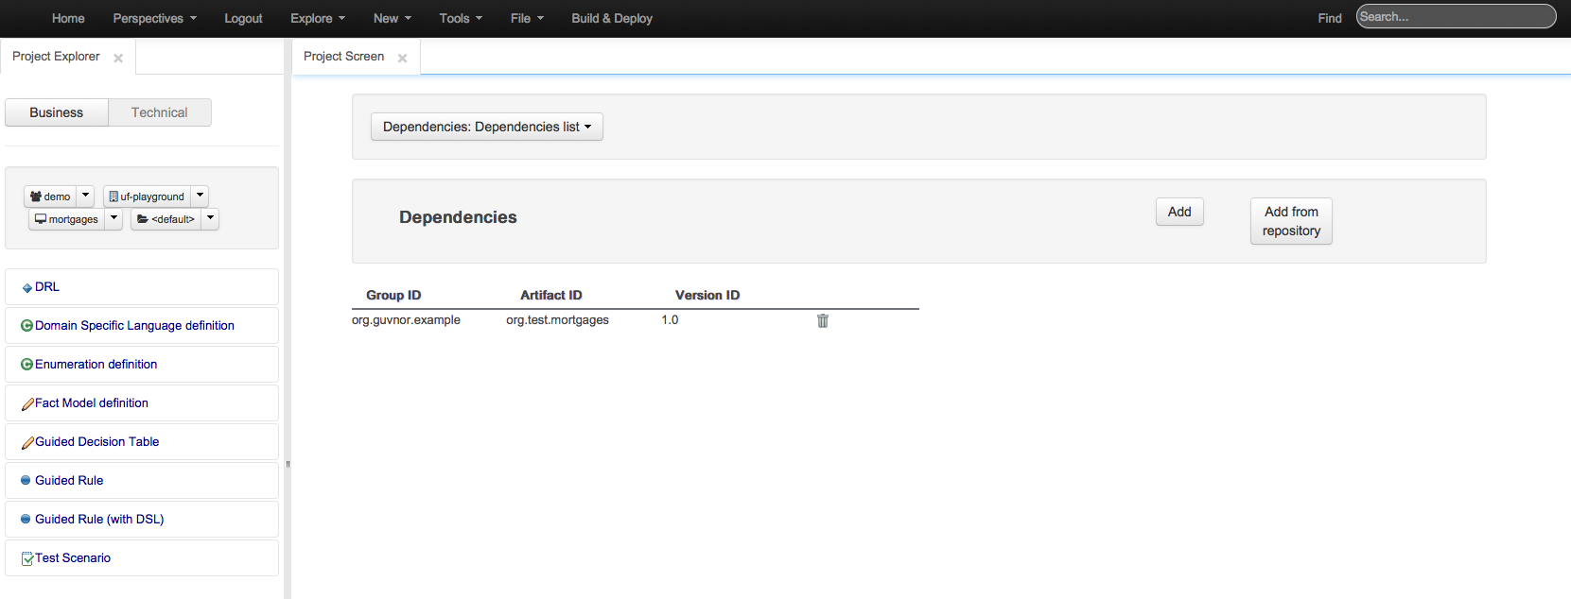Screen dimensions: 1571x599
Task: Close the Project Screen tab
Action: point(402,59)
